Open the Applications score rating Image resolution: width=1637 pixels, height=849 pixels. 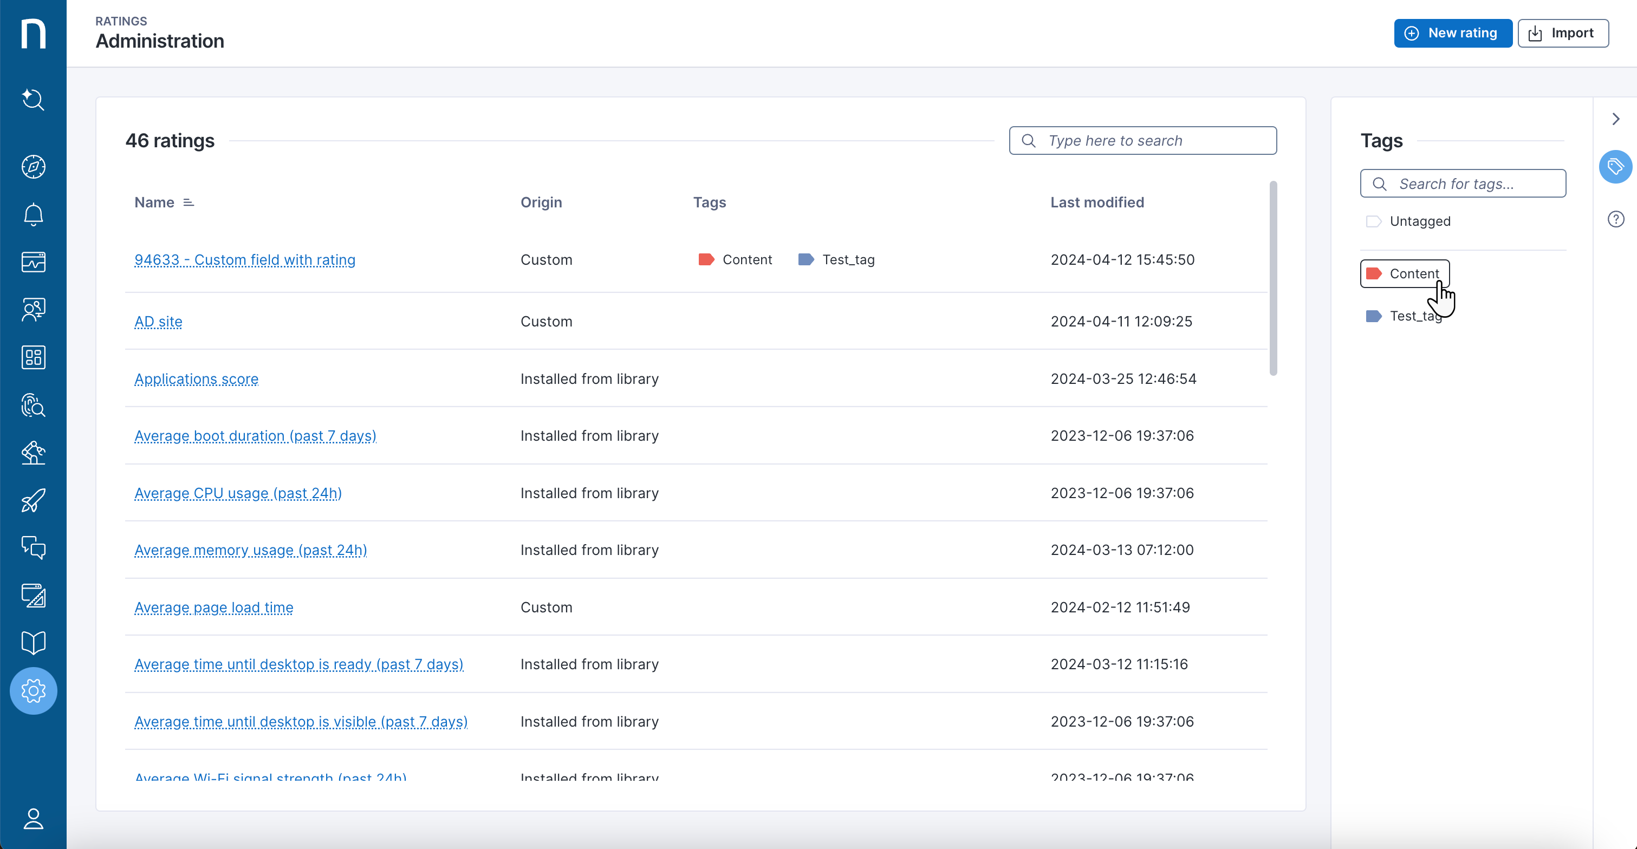pyautogui.click(x=196, y=378)
